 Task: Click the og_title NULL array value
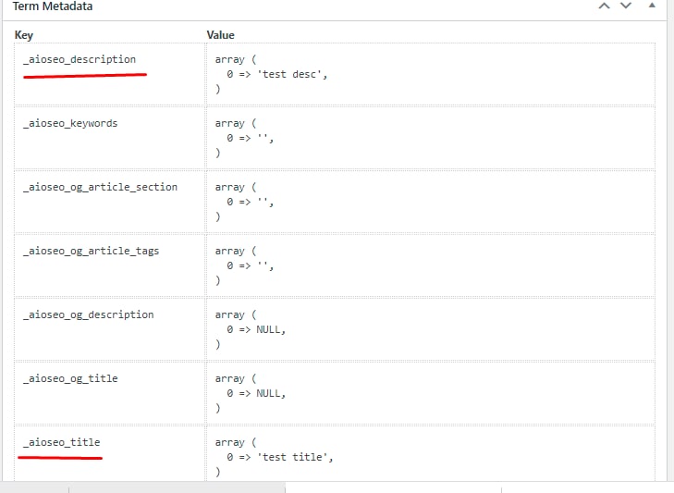[251, 393]
